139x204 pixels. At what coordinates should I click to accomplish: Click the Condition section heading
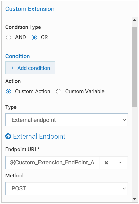tap(18, 56)
